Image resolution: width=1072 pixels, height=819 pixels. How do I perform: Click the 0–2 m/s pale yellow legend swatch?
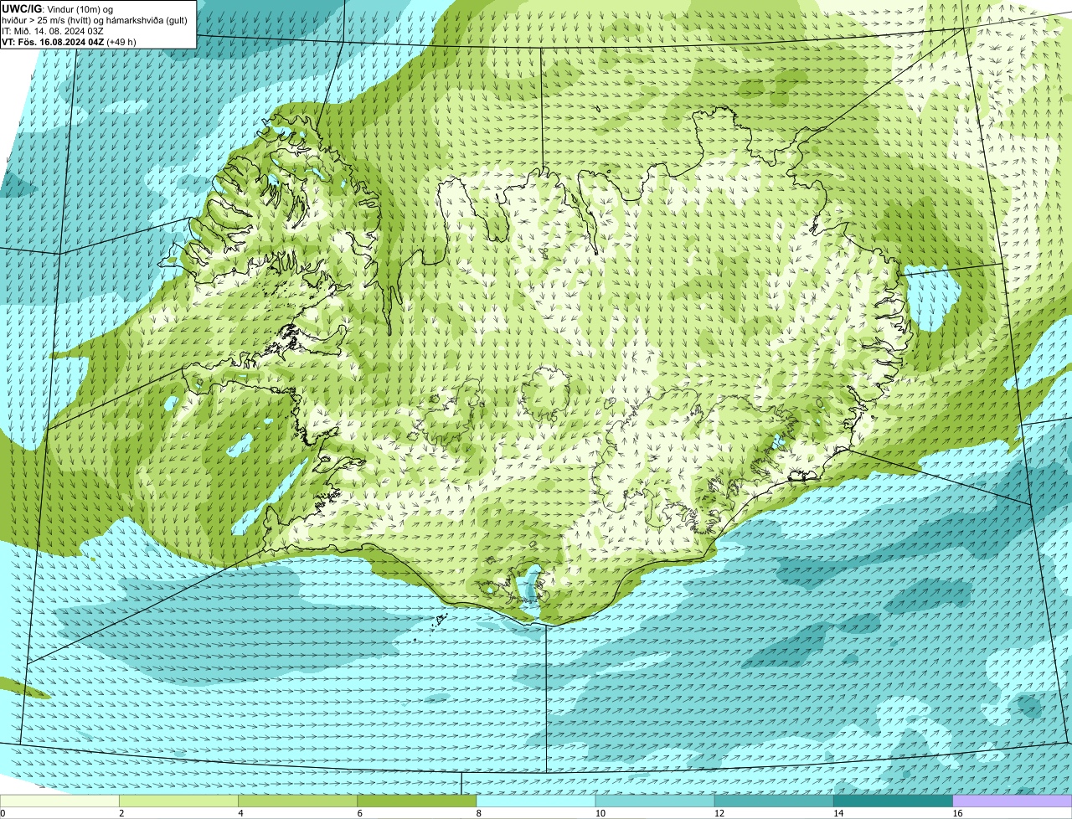point(59,801)
